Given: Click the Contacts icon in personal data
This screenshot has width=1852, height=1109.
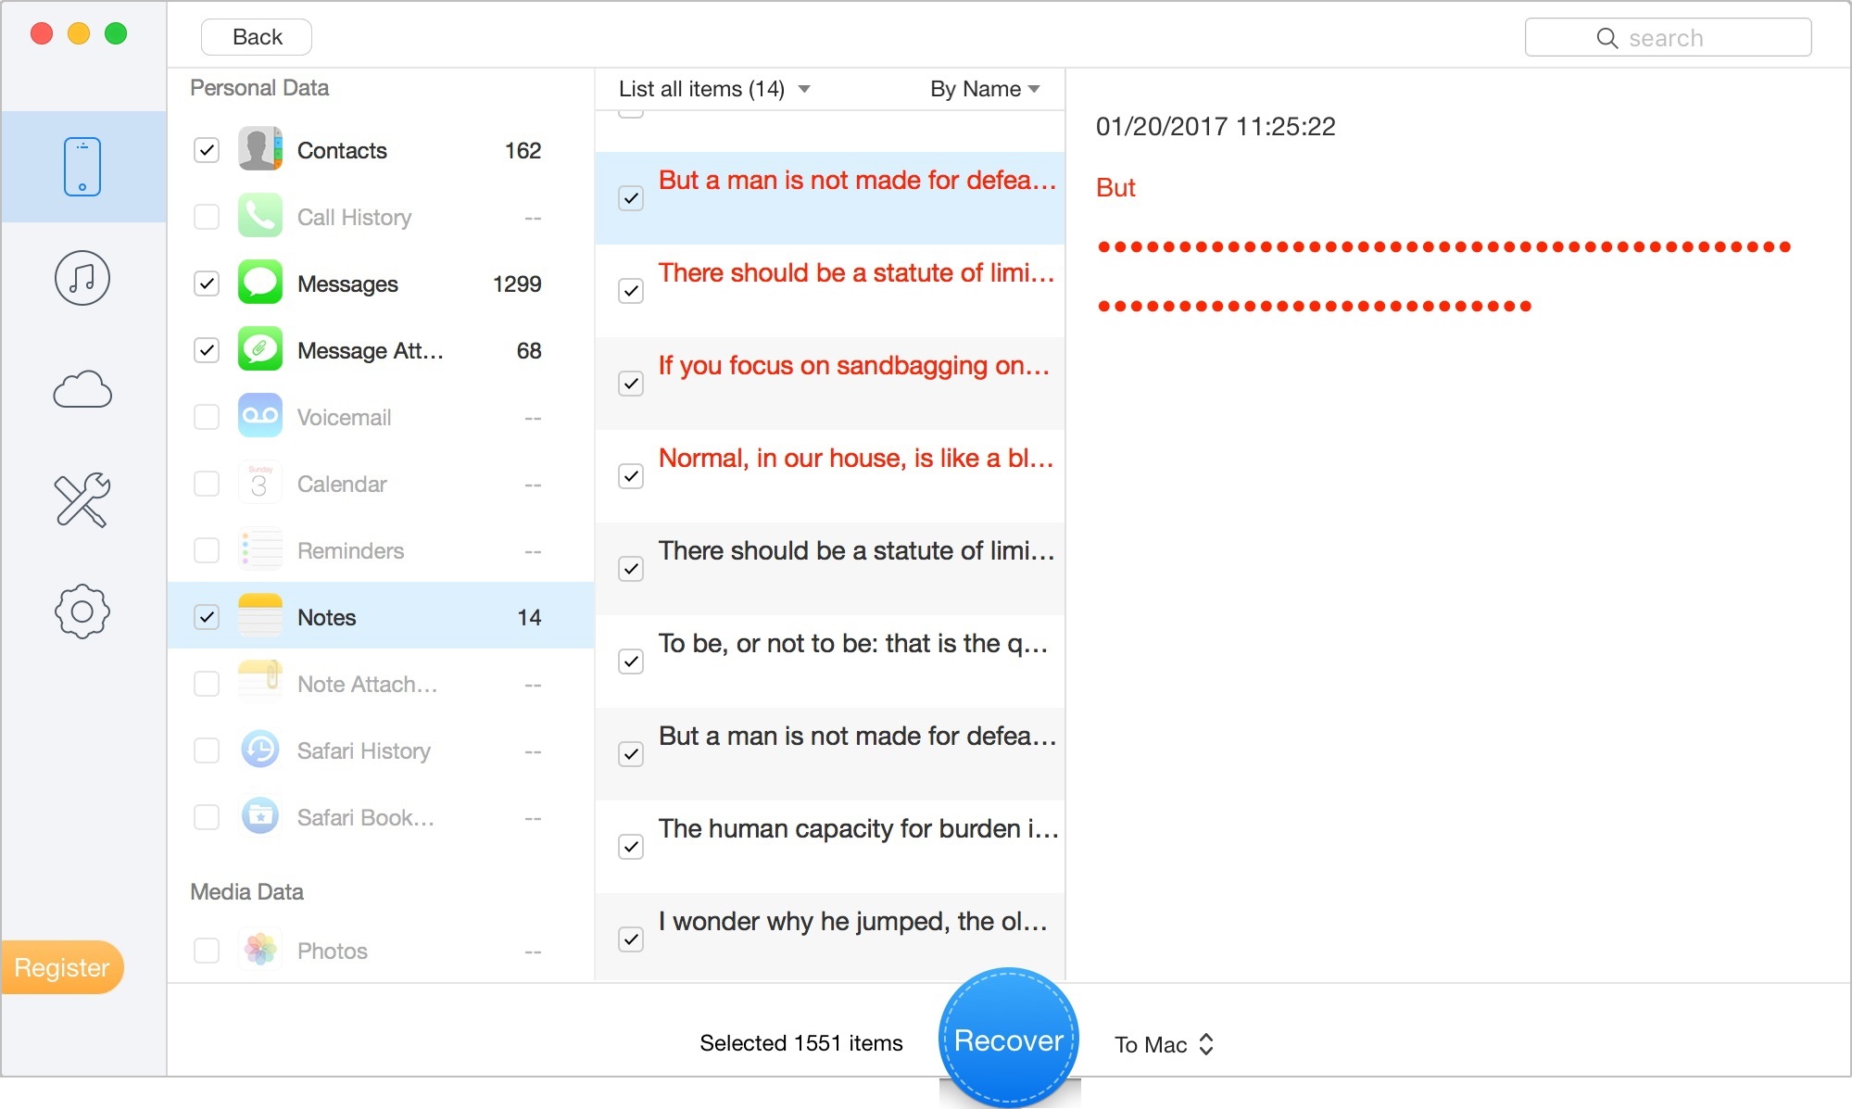Looking at the screenshot, I should click(x=258, y=149).
